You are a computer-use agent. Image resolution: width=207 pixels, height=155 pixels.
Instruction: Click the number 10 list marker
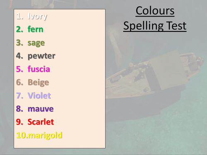tap(22, 135)
